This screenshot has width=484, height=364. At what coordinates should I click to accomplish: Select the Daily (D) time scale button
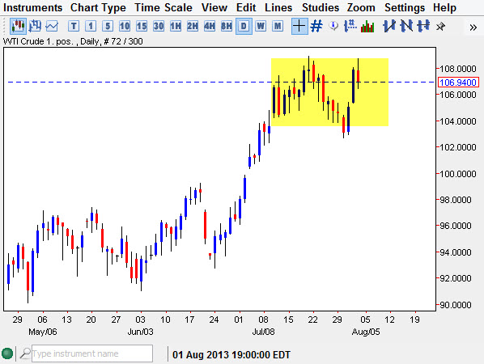[x=244, y=26]
